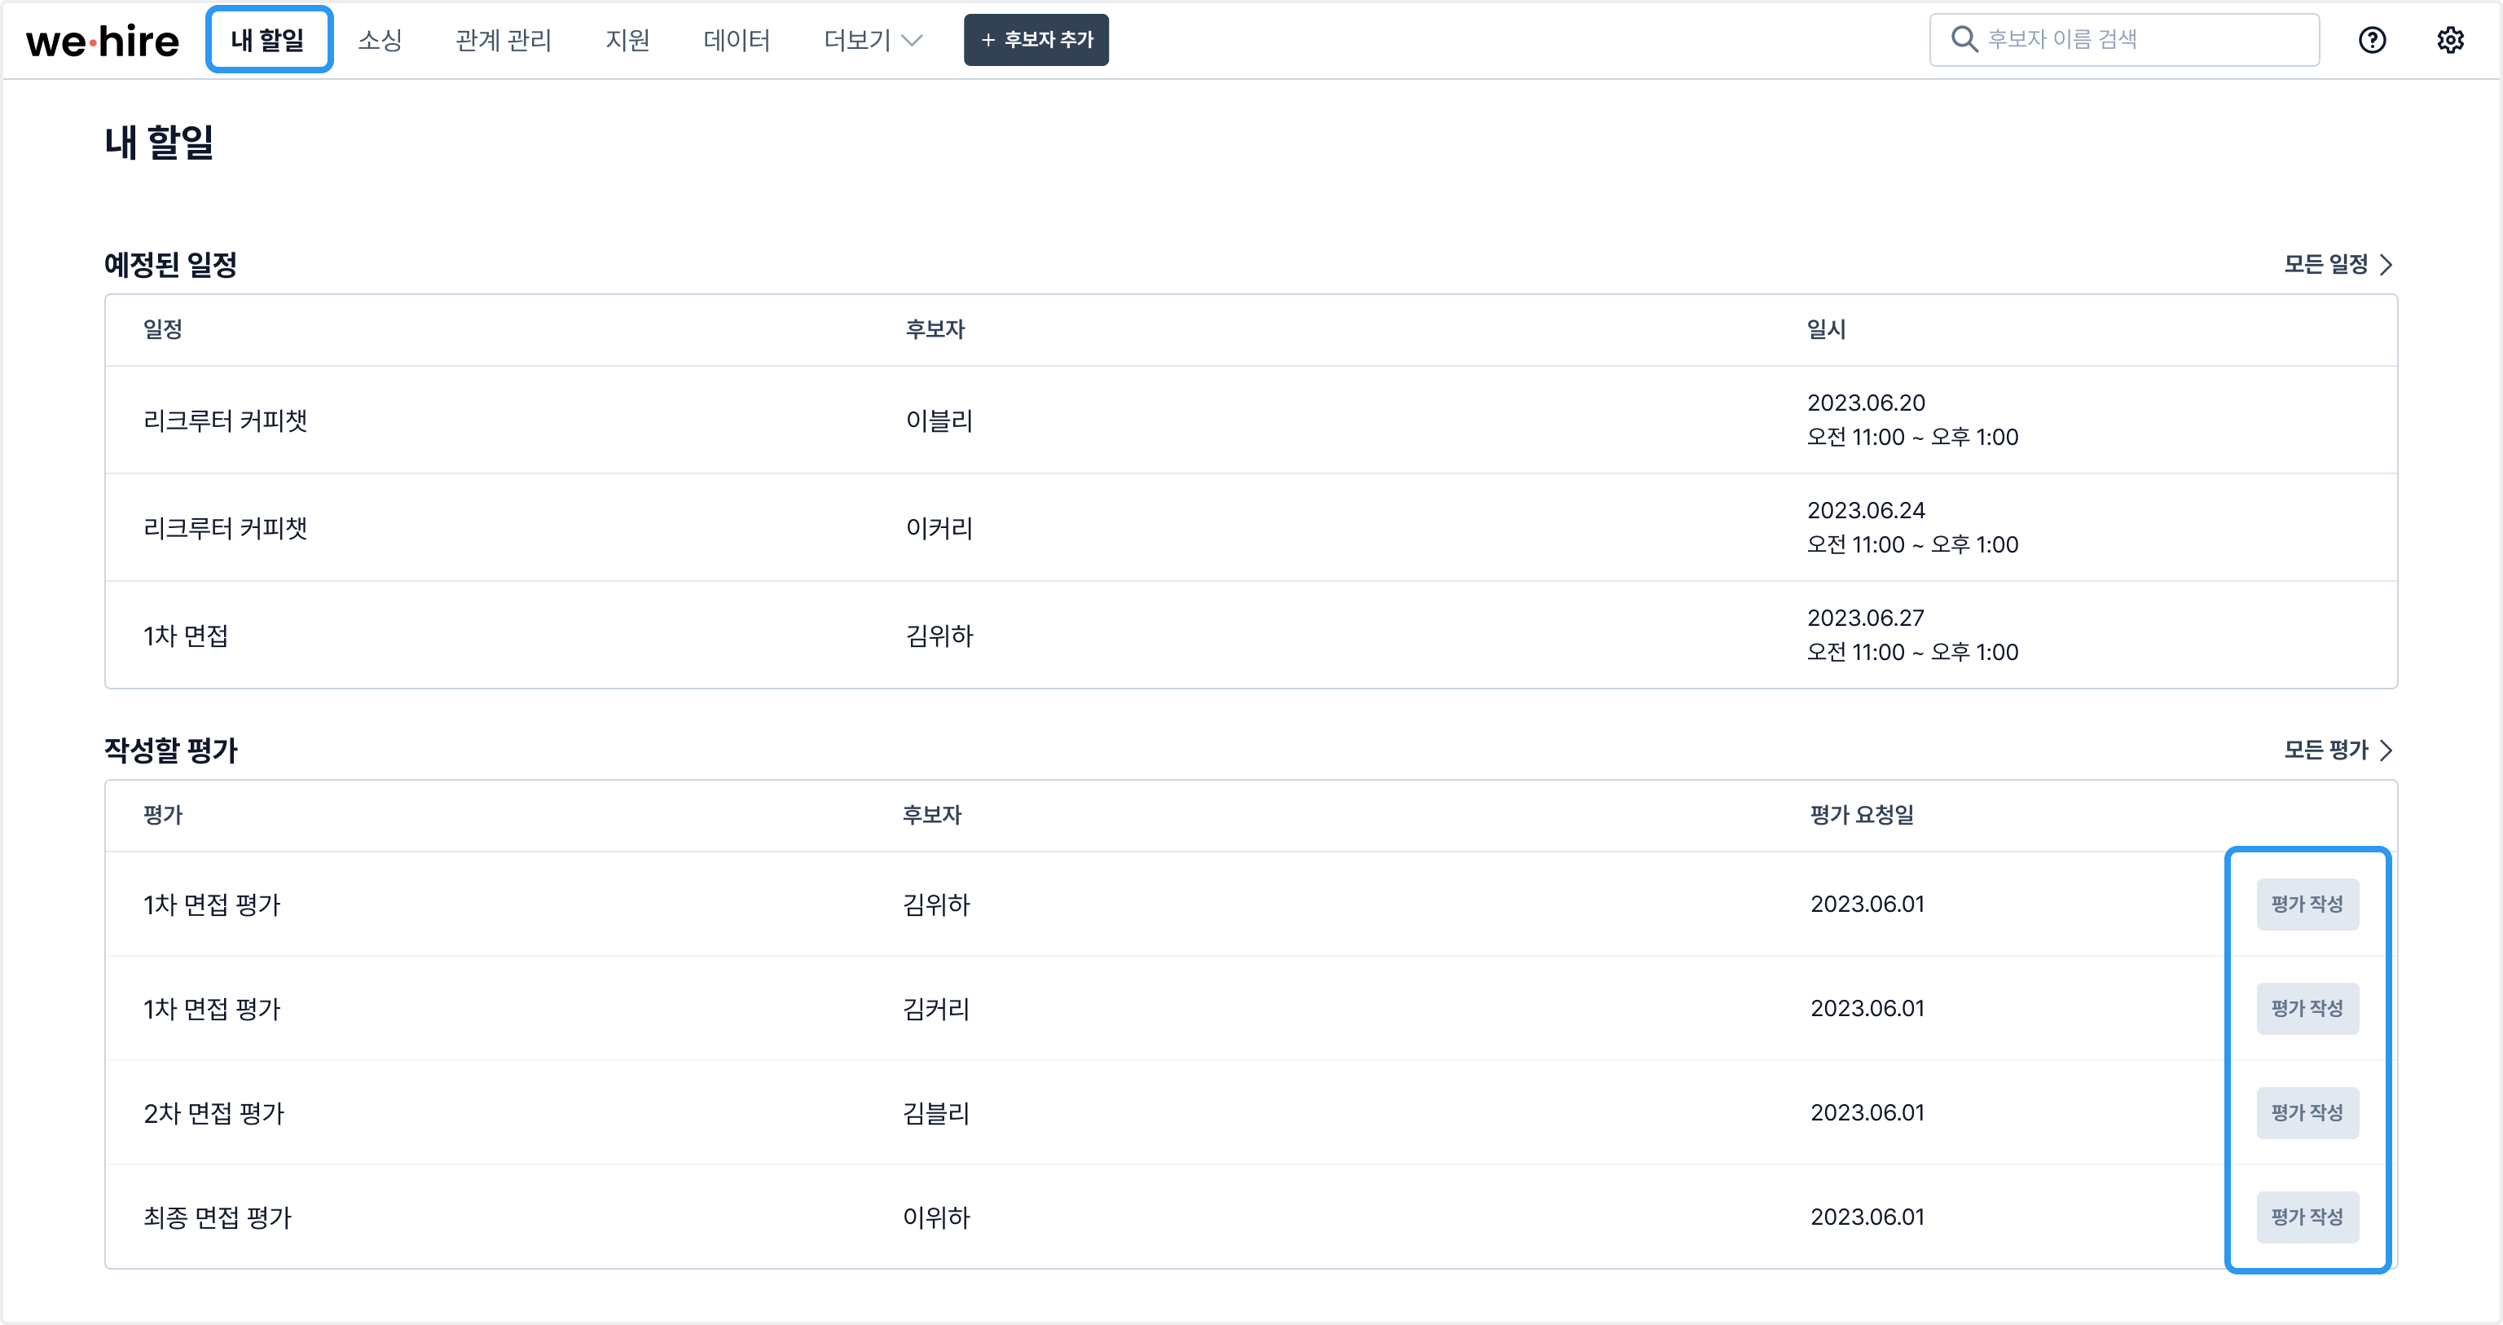Go to the 지원 tab
The image size is (2503, 1325).
627,40
